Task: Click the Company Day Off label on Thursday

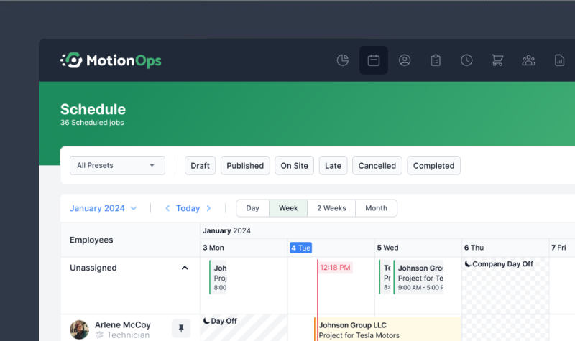Action: 499,264
